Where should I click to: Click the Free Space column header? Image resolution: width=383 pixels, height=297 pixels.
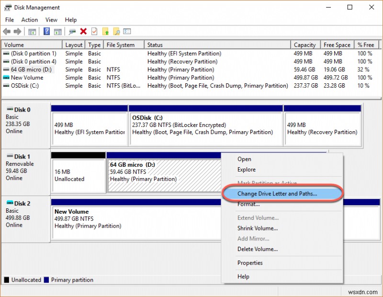point(338,45)
